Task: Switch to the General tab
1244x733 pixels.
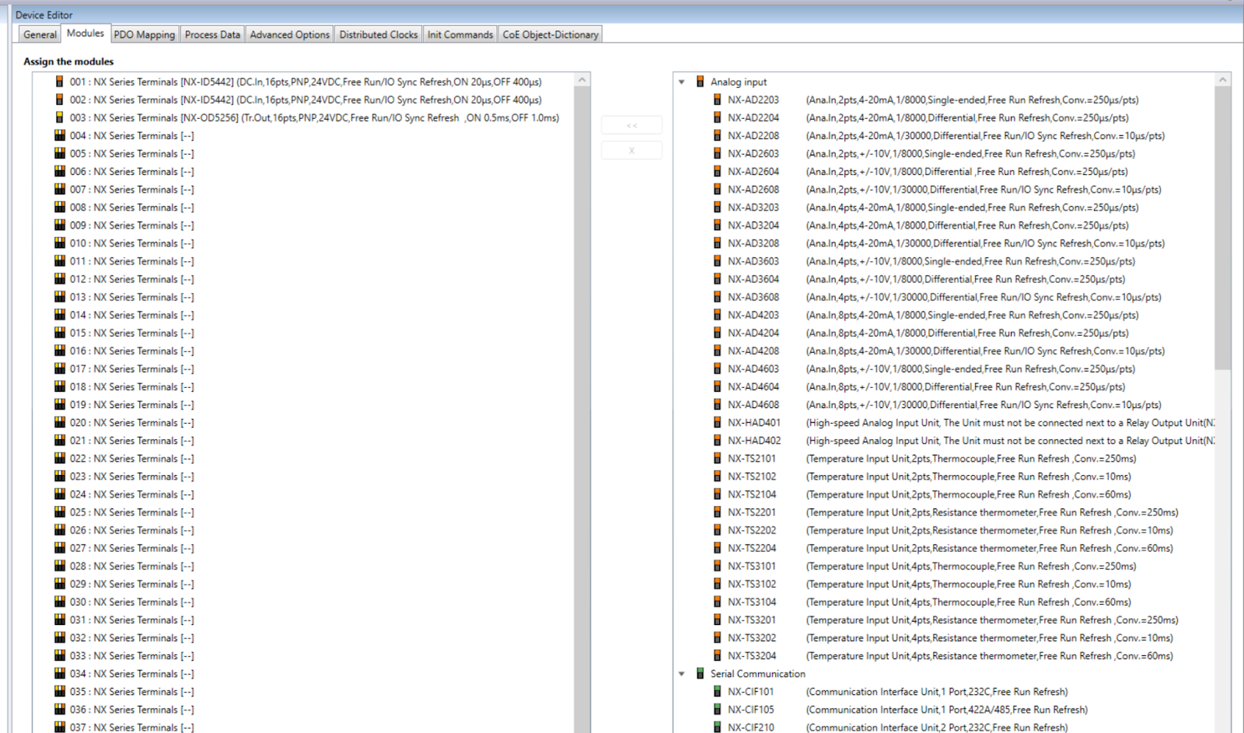Action: click(40, 34)
